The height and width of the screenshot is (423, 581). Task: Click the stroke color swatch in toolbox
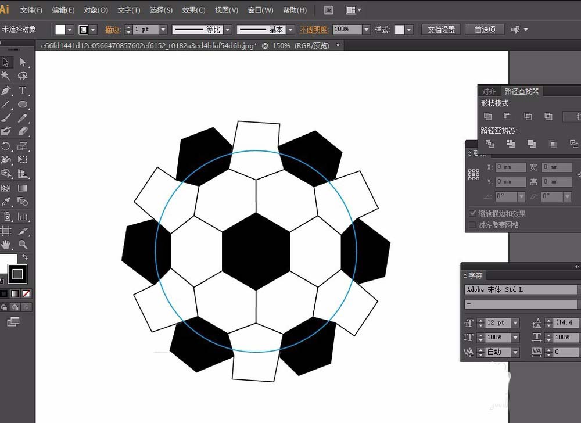click(17, 274)
